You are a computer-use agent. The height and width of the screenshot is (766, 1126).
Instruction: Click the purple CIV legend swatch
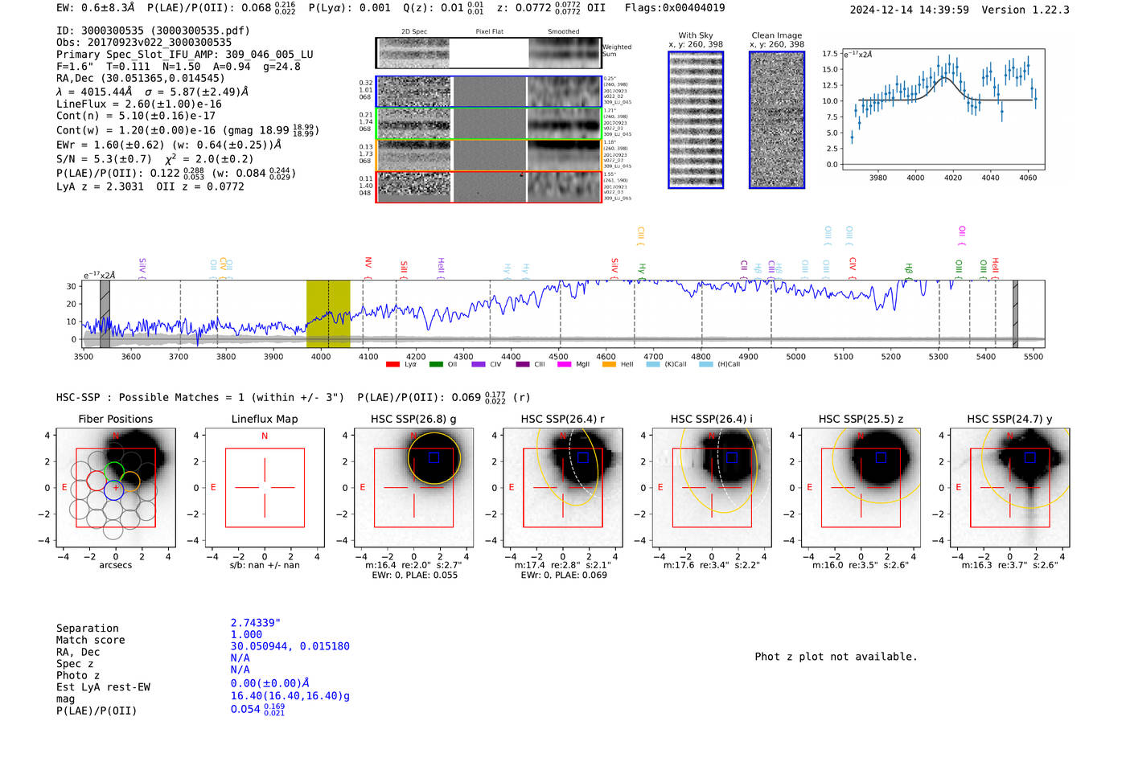coord(479,364)
